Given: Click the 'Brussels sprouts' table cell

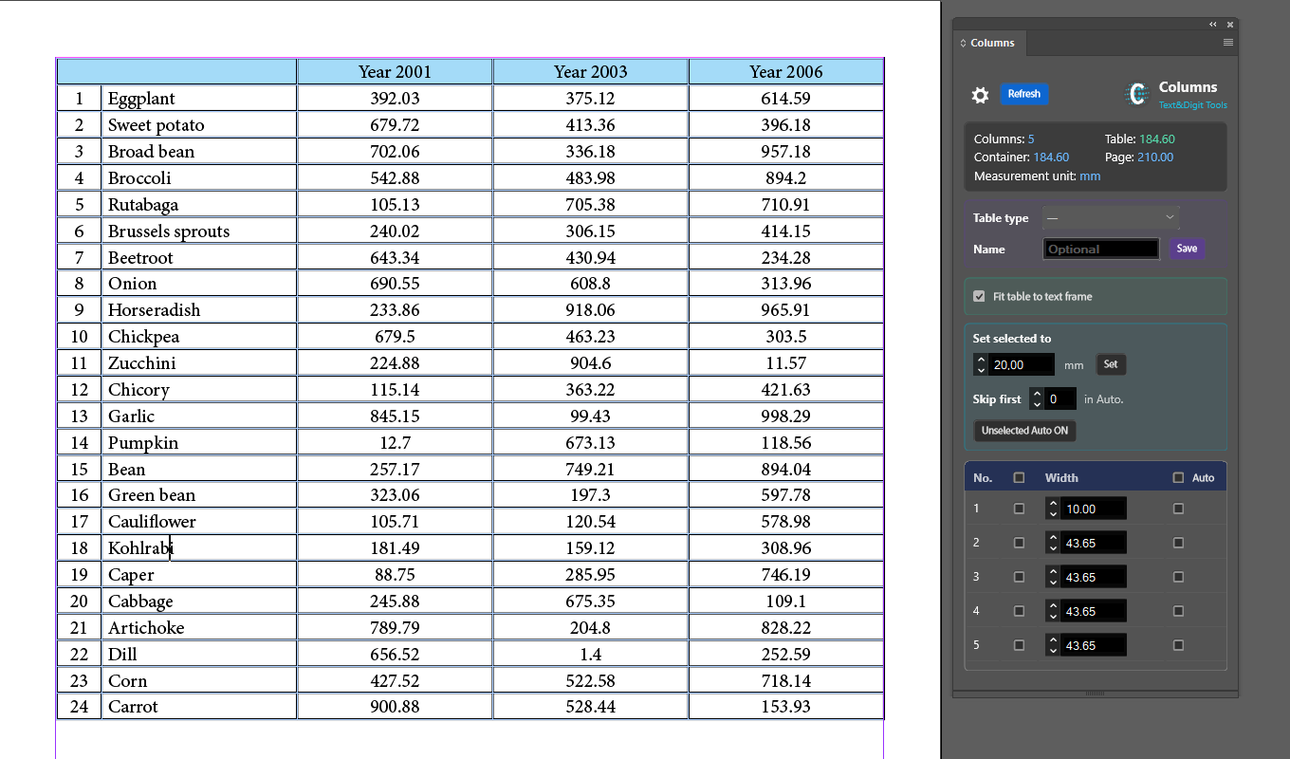Looking at the screenshot, I should (x=199, y=231).
